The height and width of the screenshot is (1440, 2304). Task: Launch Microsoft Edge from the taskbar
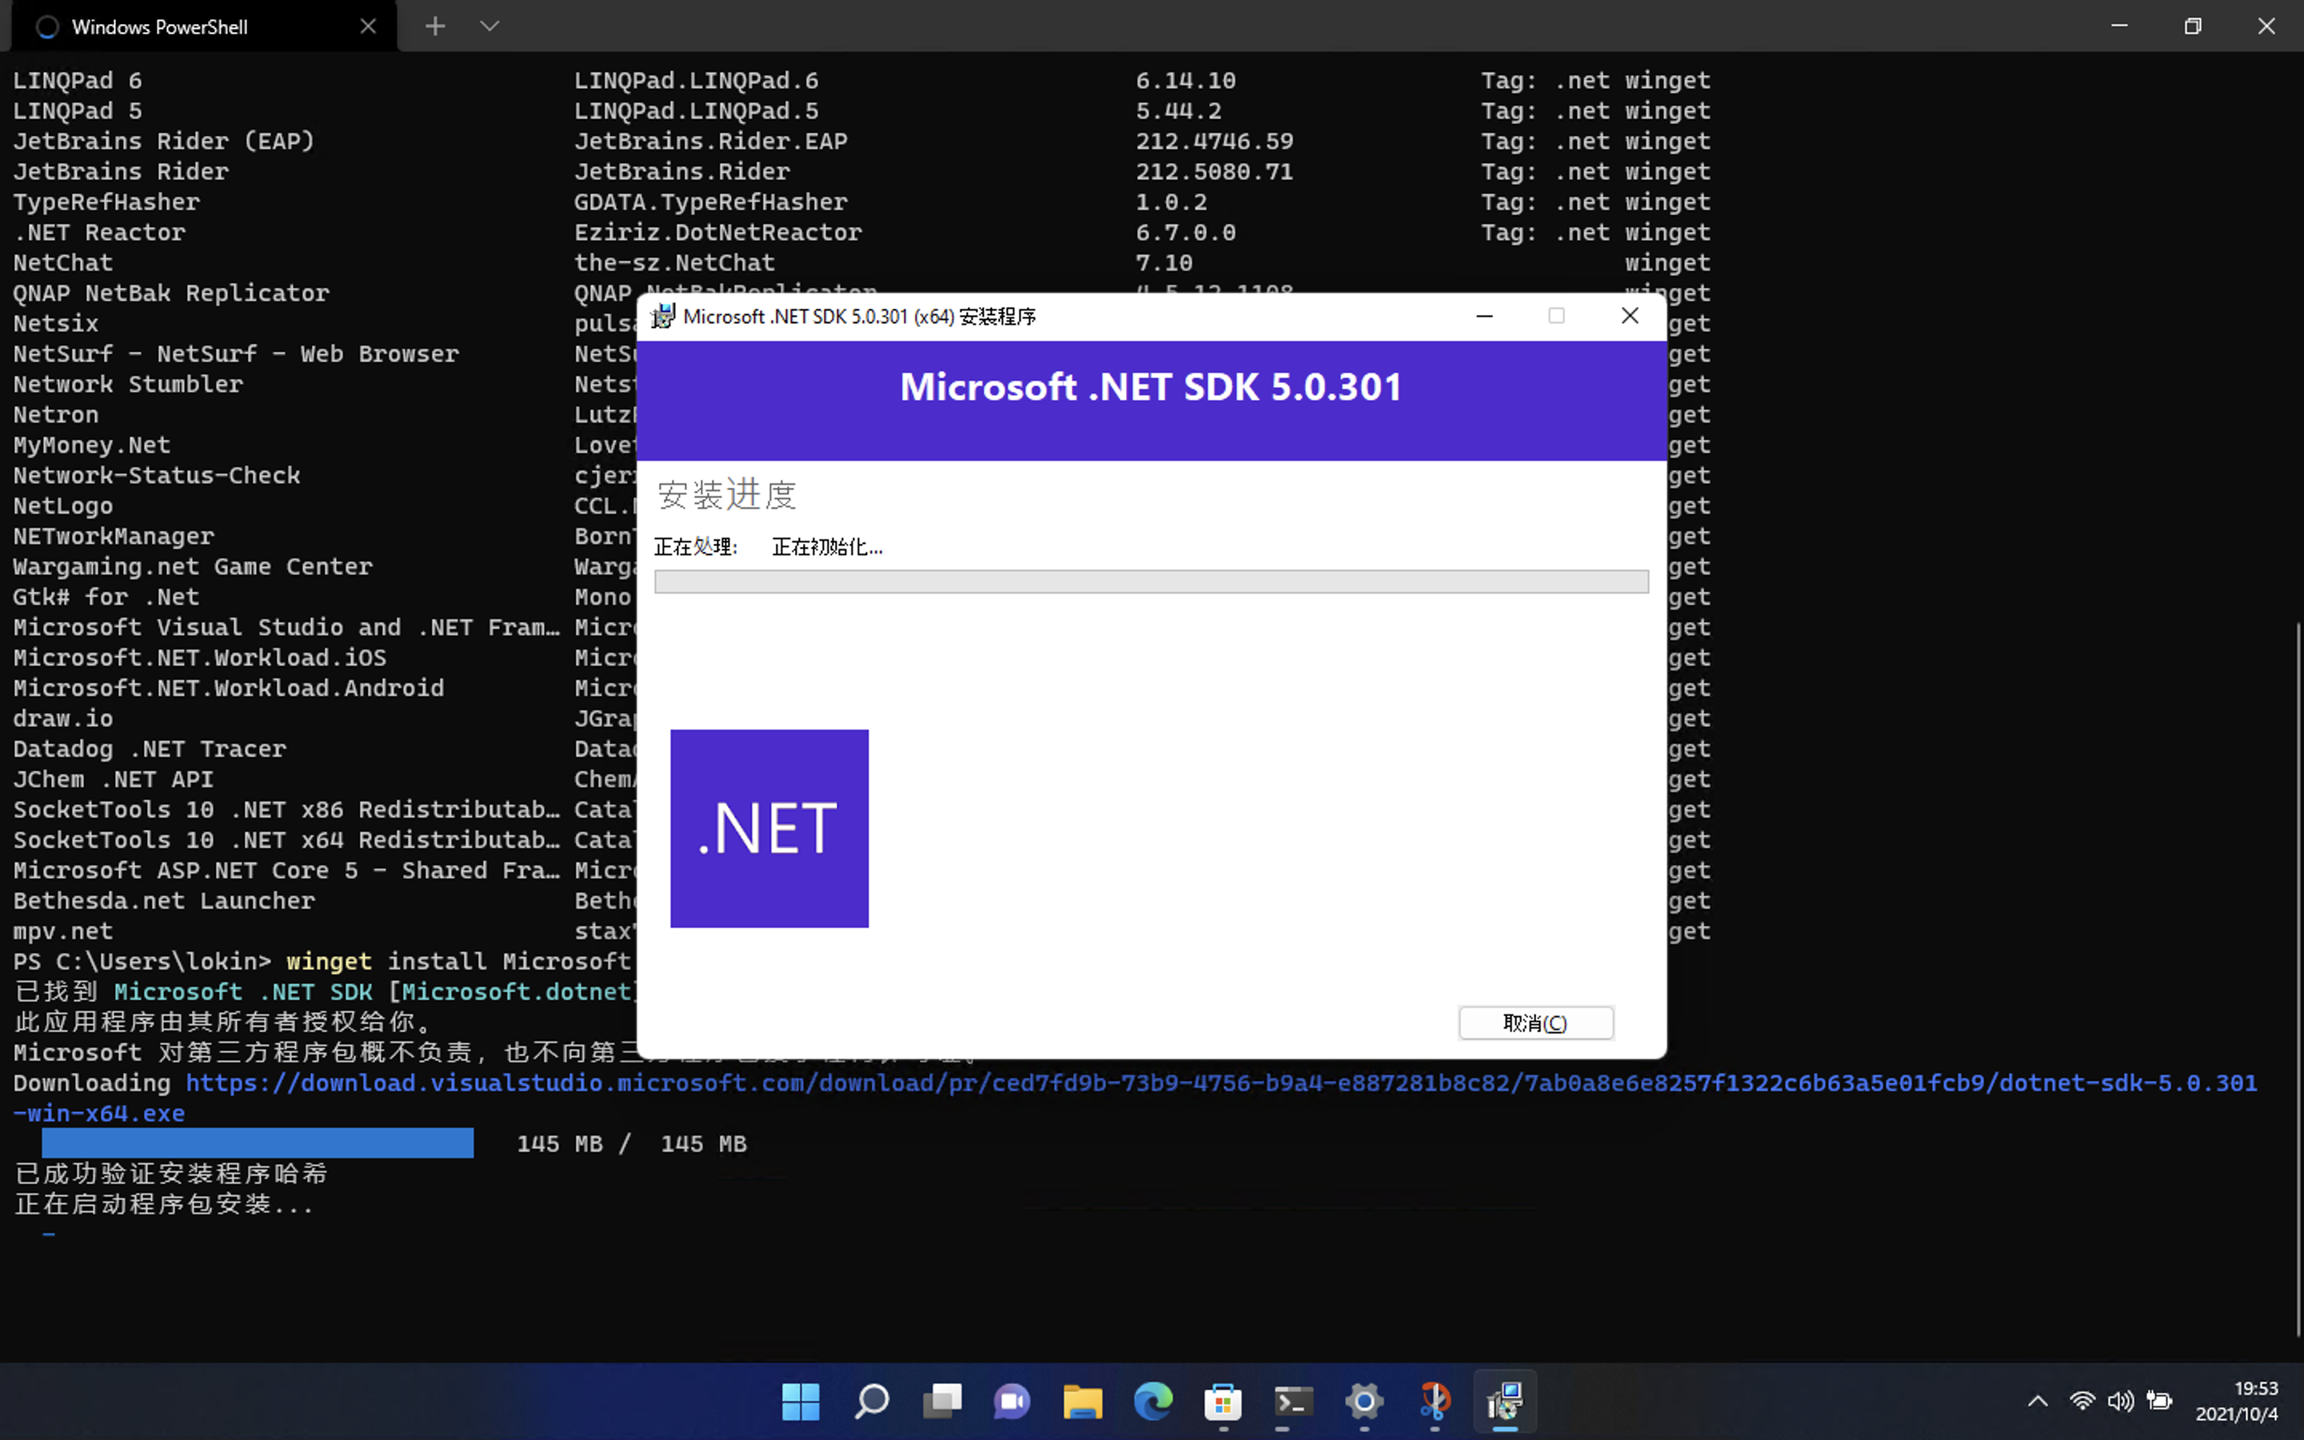pos(1153,1401)
